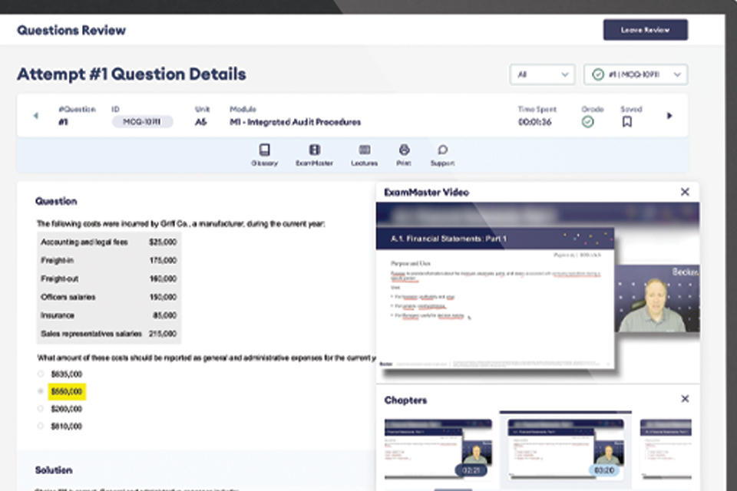Click the Questions Review page title
The image size is (737, 491).
[x=71, y=30]
